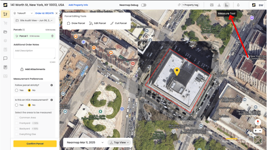Image resolution: width=267 pixels, height=150 pixels.
Task: Open Site Audit View dropdown
Action: 34,20
